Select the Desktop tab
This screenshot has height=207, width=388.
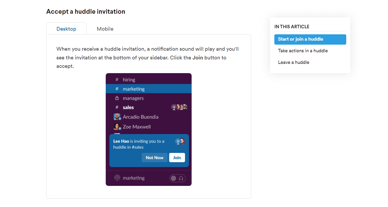click(66, 29)
